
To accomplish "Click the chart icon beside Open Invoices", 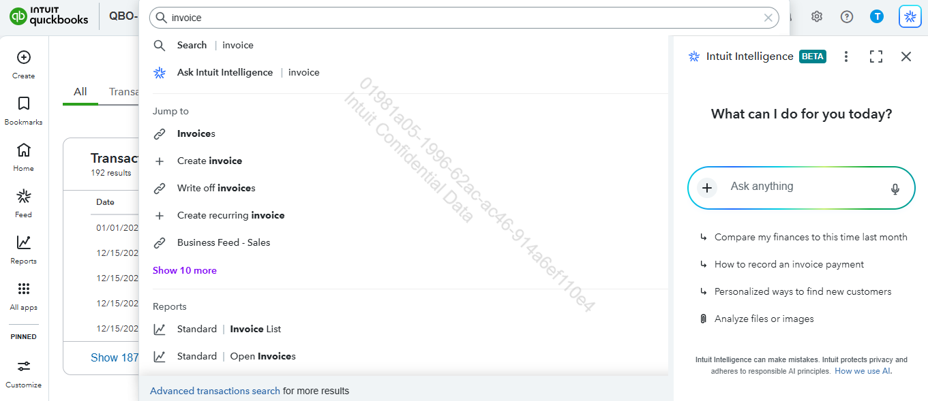I will tap(160, 357).
